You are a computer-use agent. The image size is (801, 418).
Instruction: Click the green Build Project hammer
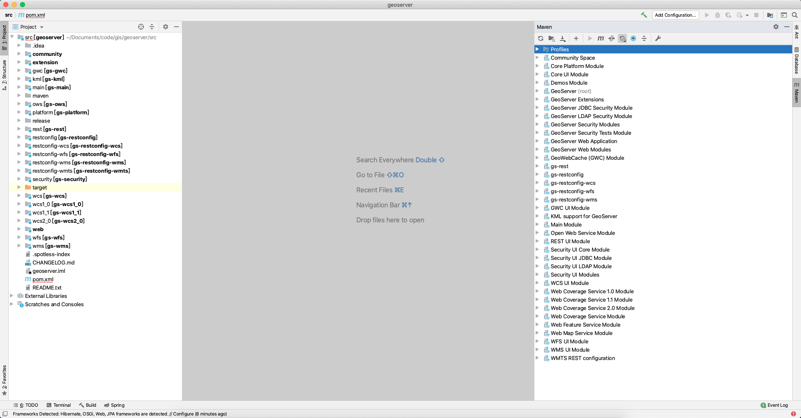pos(644,15)
